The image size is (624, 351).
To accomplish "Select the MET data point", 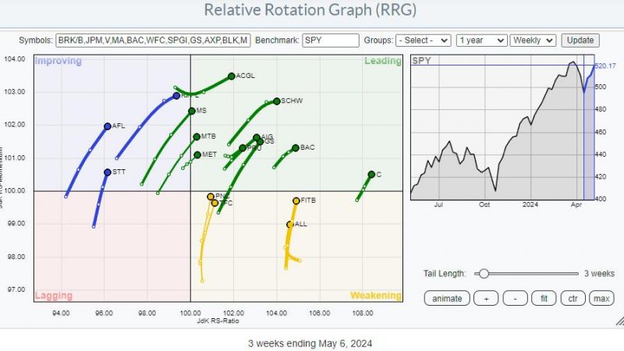I will (197, 154).
